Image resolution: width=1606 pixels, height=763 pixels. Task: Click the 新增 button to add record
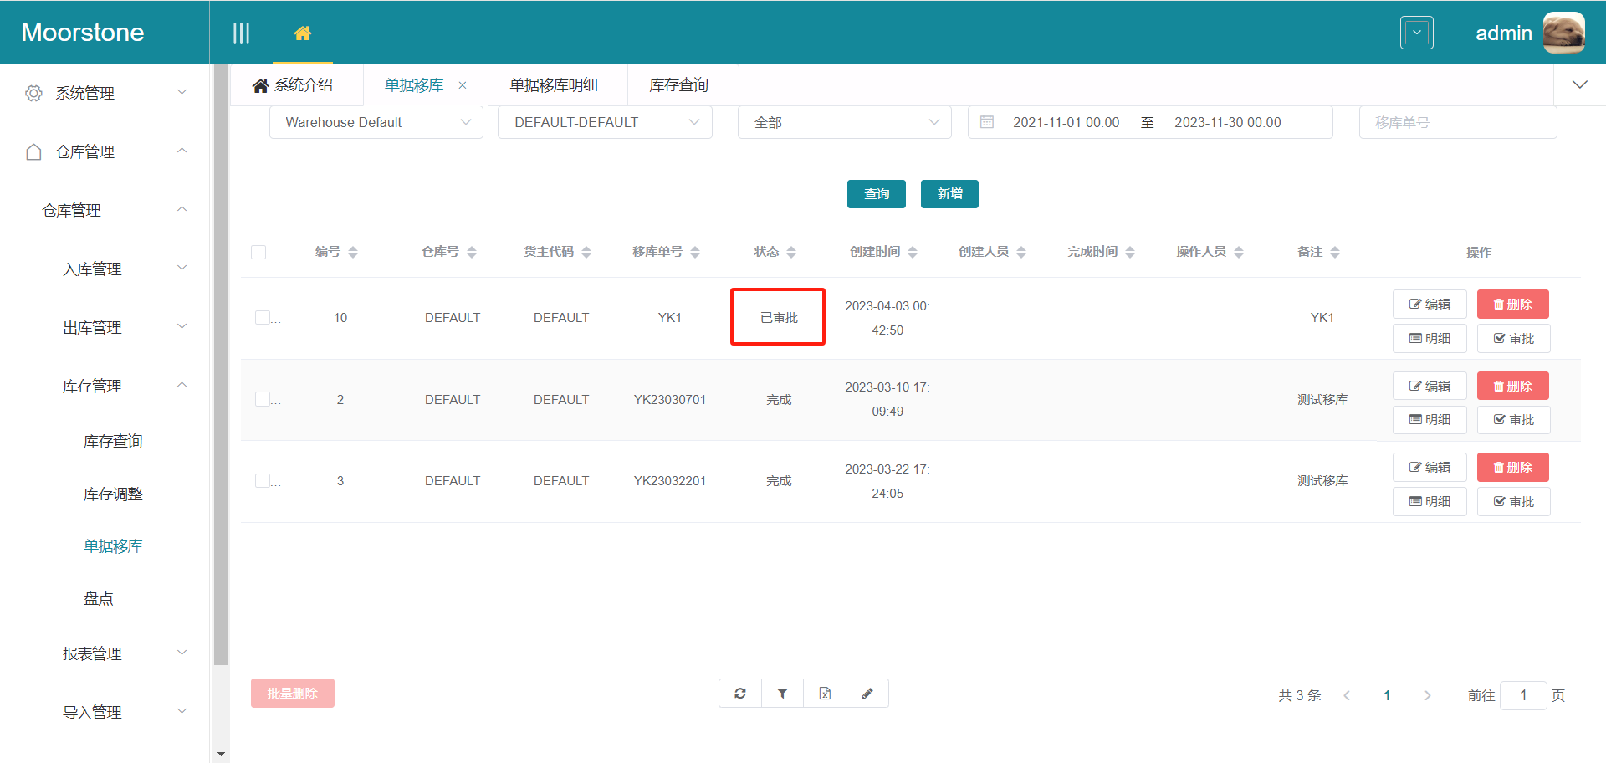949,193
